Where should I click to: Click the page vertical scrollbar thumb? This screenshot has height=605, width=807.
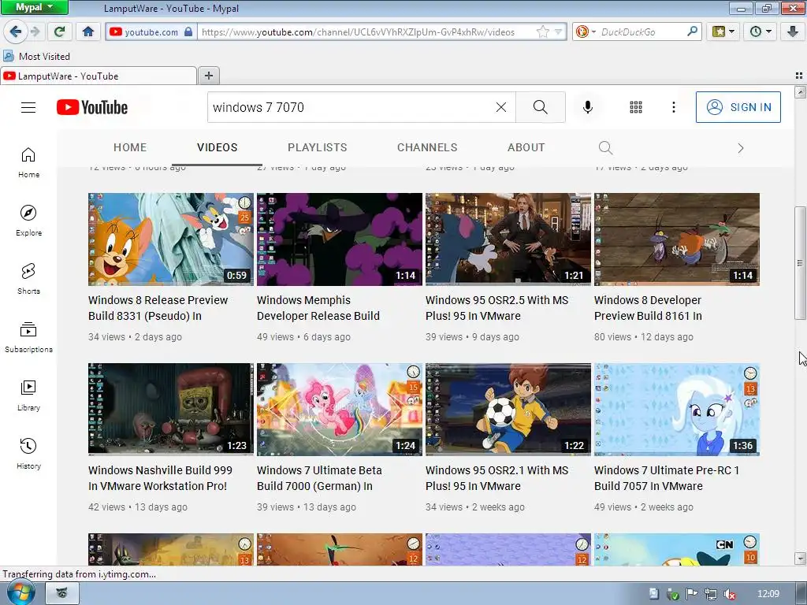[x=800, y=263]
